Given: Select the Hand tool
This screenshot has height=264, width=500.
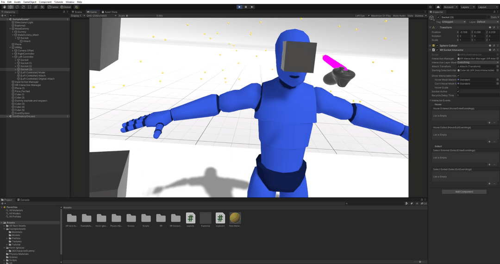Looking at the screenshot, I should pyautogui.click(x=5, y=7).
